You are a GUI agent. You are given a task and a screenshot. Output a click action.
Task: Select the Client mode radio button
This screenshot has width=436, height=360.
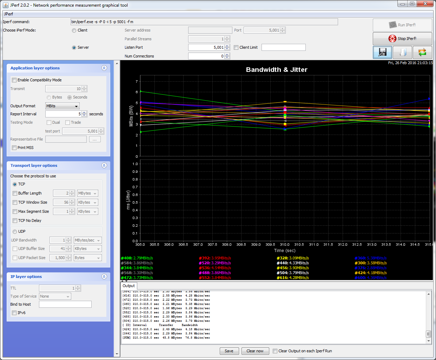pyautogui.click(x=74, y=30)
